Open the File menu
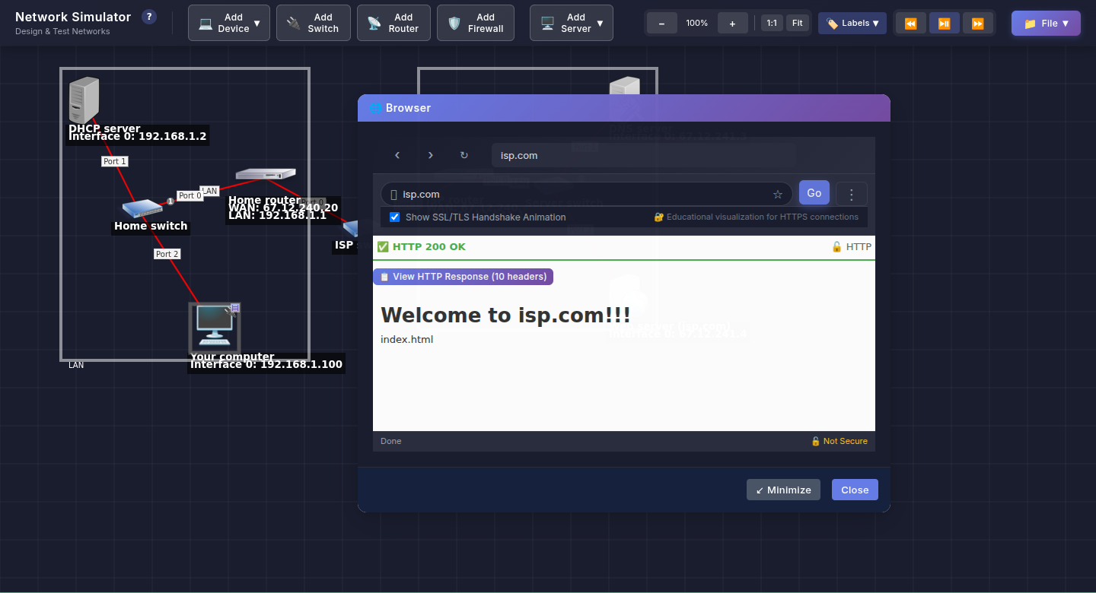 (x=1046, y=23)
